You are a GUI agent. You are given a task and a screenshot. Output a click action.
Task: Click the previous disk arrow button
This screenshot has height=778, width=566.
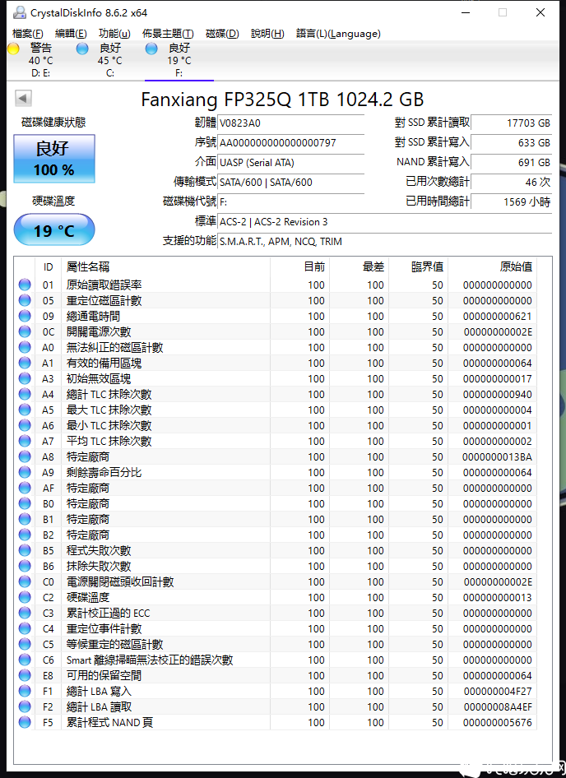pos(23,98)
